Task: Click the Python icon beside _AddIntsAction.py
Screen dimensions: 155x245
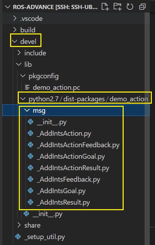Action: click(x=31, y=133)
